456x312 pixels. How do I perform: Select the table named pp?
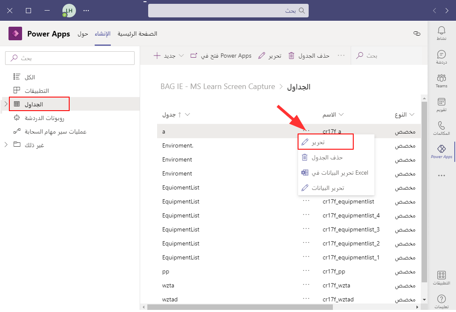click(x=166, y=271)
